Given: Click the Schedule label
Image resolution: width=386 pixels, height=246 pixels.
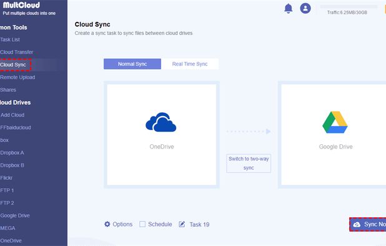Looking at the screenshot, I should click(160, 224).
